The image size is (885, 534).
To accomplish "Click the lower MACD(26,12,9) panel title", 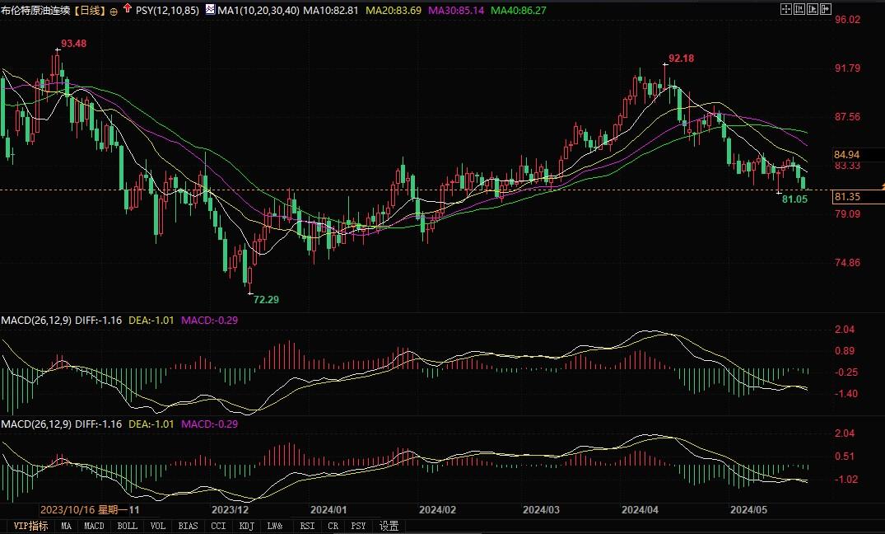I will [36, 424].
